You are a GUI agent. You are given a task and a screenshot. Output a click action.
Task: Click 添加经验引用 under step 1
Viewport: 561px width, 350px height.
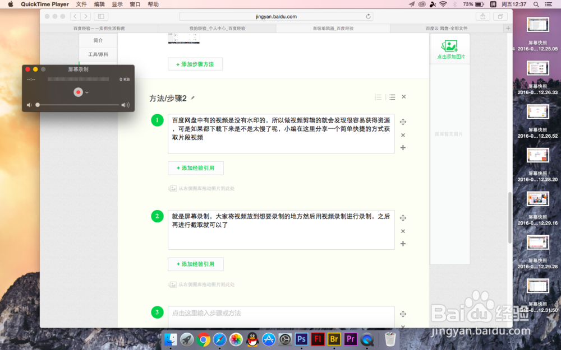click(x=195, y=167)
